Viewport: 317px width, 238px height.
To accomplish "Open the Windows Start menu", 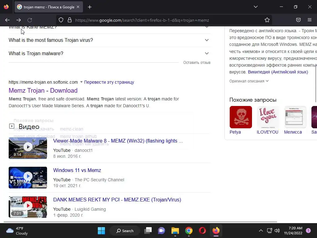I will (x=101, y=231).
